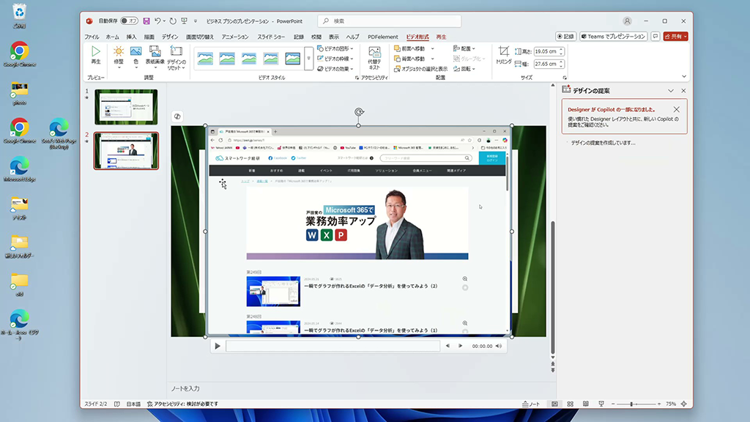Open the photo folder on the desktop
The height and width of the screenshot is (422, 750).
click(x=19, y=93)
